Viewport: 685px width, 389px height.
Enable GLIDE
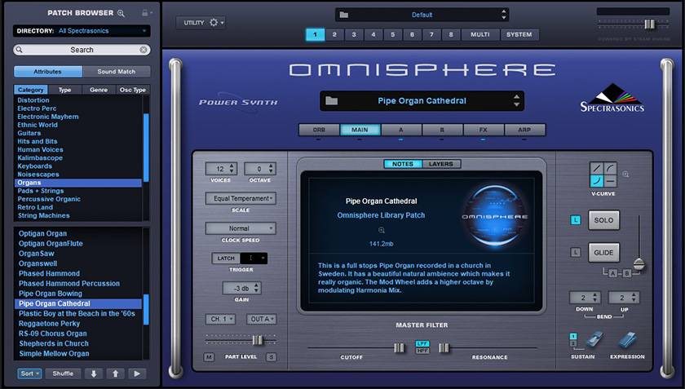pos(603,253)
